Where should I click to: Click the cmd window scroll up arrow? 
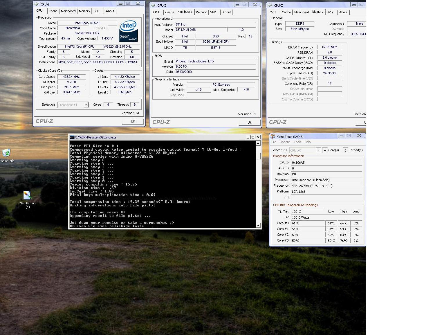click(258, 143)
